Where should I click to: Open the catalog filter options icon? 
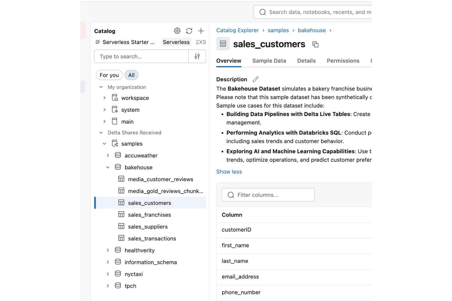click(x=197, y=56)
